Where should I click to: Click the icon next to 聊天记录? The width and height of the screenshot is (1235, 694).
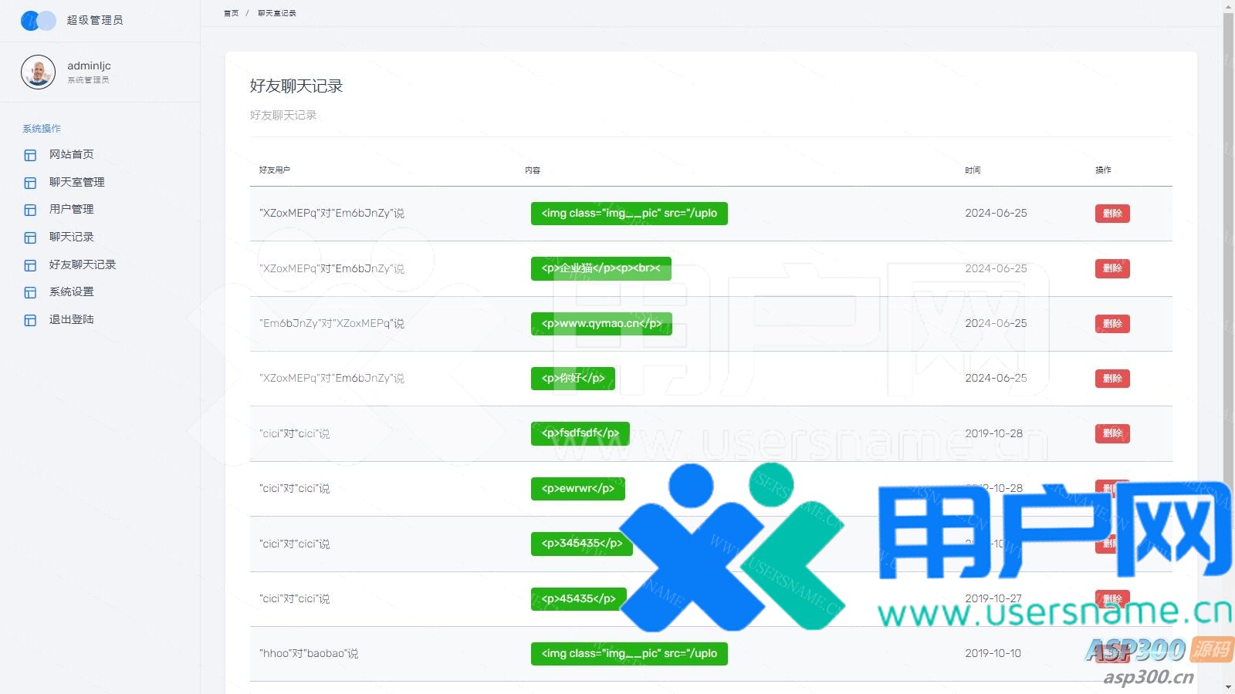pos(30,238)
